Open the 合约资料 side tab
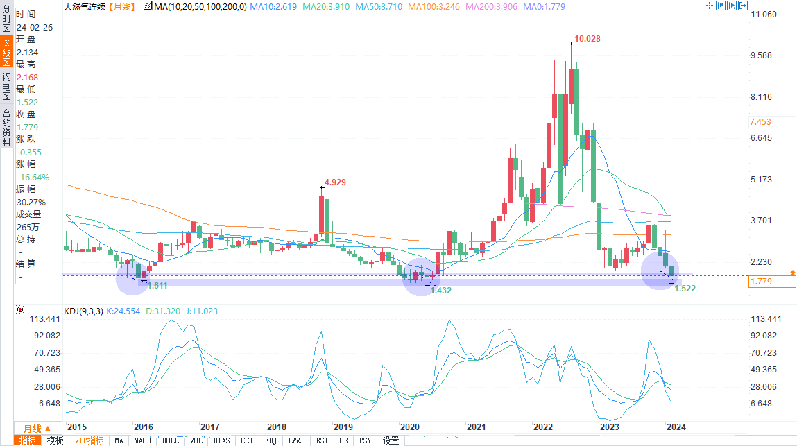This screenshot has width=797, height=446. click(6, 127)
